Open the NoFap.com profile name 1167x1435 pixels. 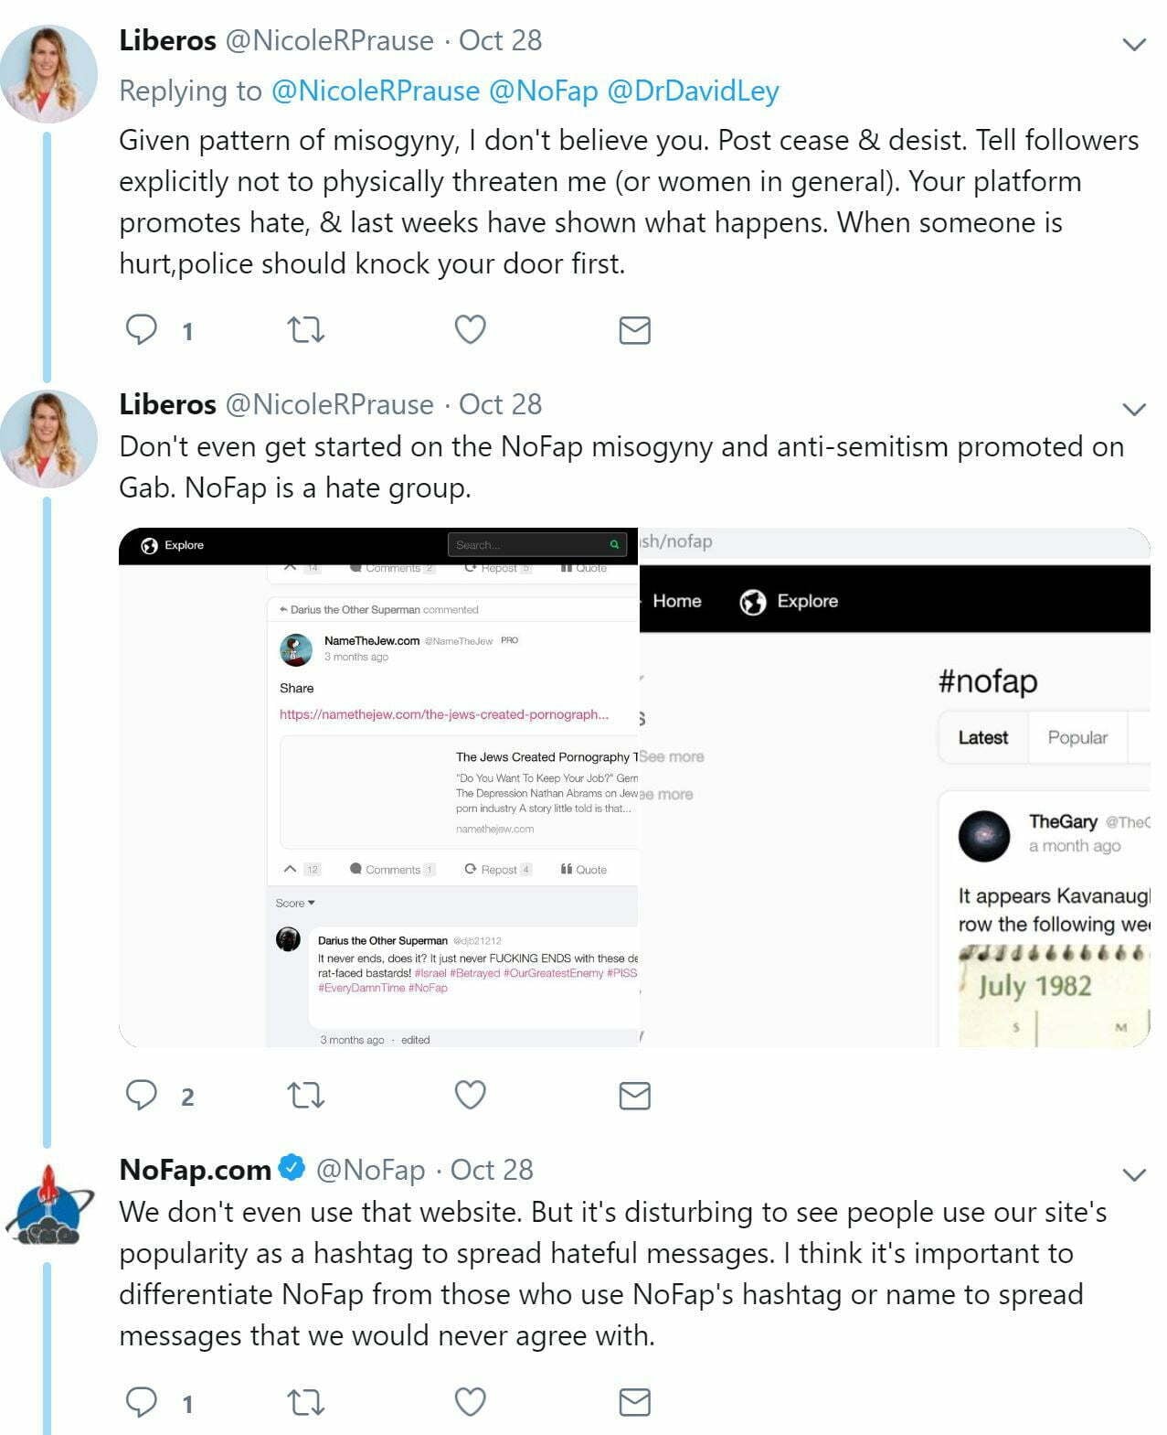[x=196, y=1170]
